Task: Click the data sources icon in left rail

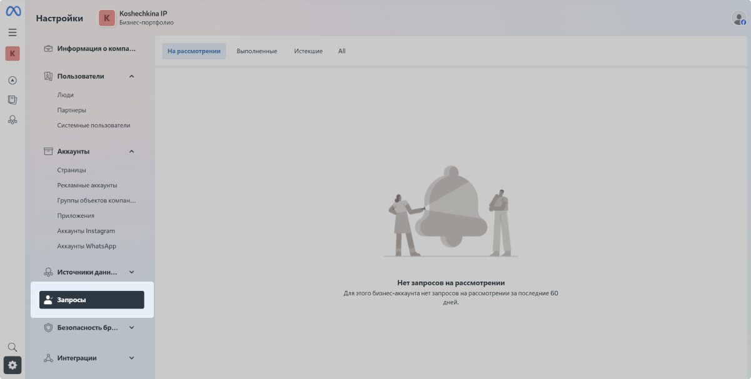Action: (13, 119)
